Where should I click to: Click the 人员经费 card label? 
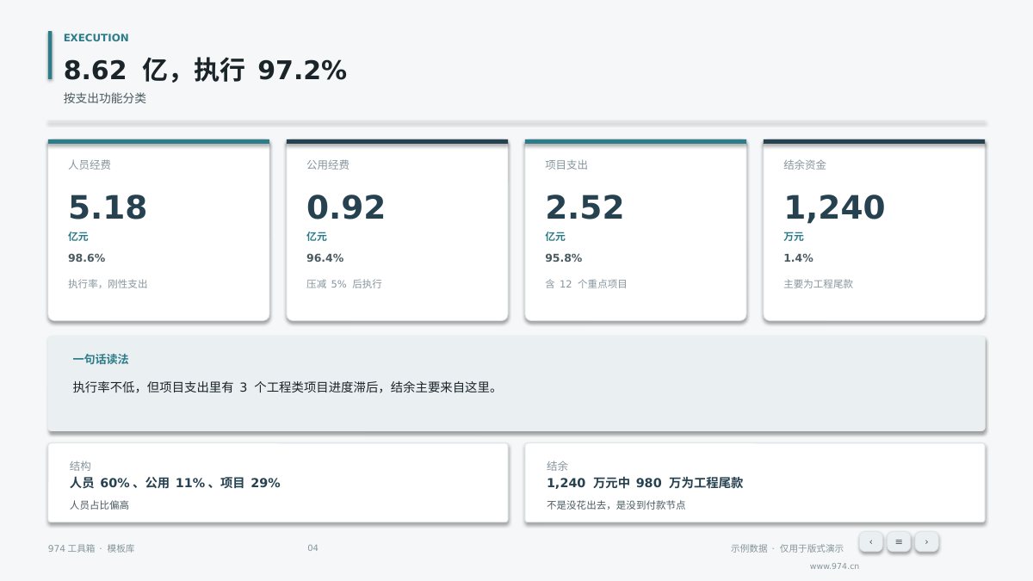tap(90, 164)
